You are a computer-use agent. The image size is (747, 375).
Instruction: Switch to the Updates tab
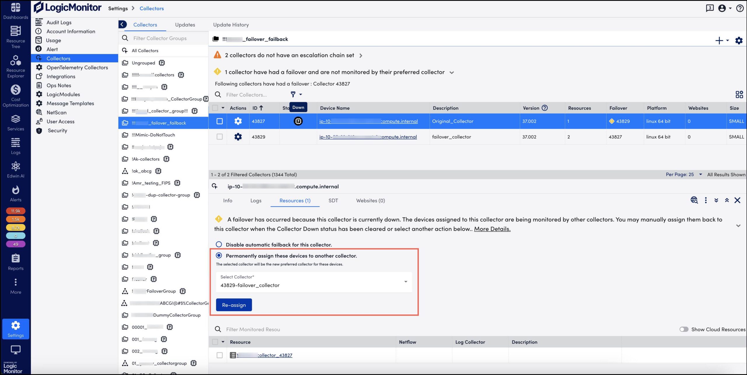point(185,25)
